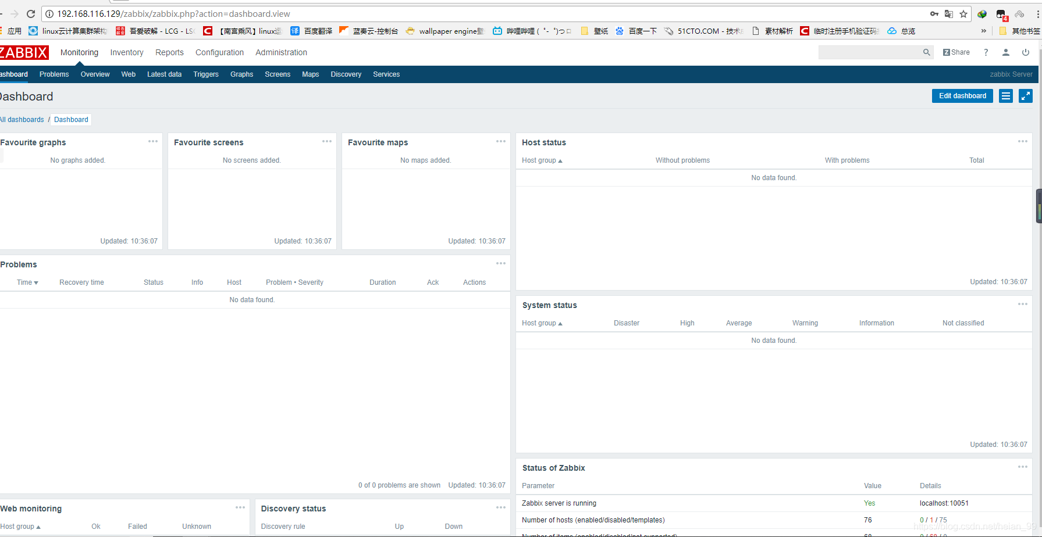
Task: Open Favourite screens widget menu dots
Action: (327, 141)
